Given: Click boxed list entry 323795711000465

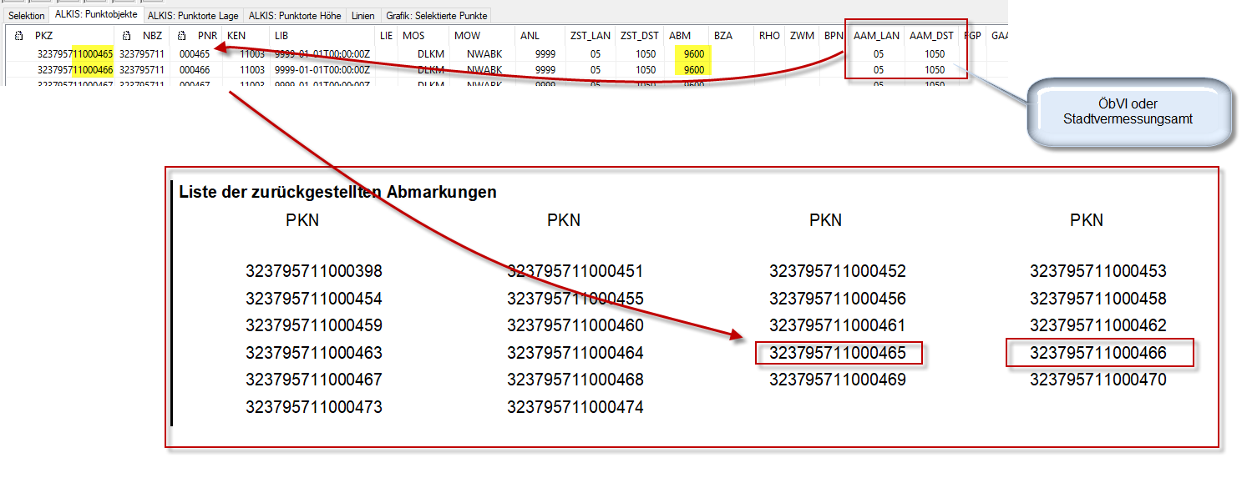Looking at the screenshot, I should [838, 353].
